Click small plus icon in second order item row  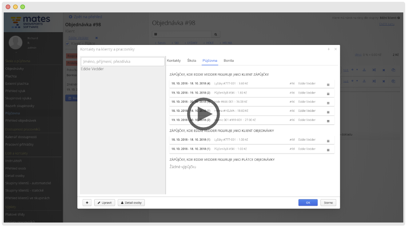click(x=357, y=81)
